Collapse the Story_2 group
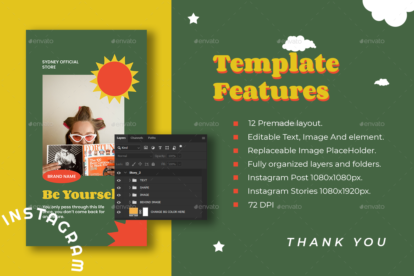This screenshot has height=276, width=414. tap(125, 173)
